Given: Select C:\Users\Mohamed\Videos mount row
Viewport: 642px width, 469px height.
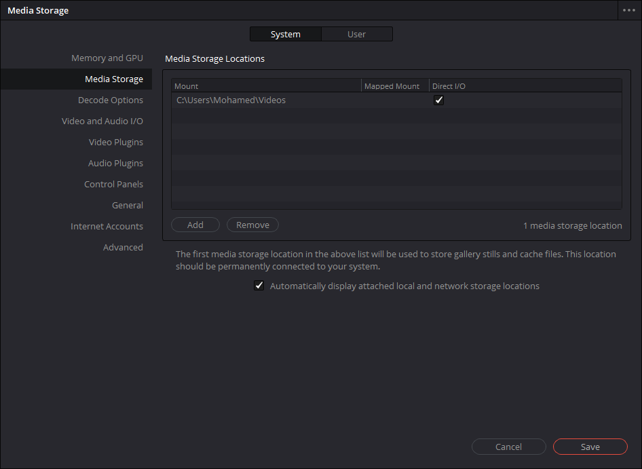Looking at the screenshot, I should 396,100.
